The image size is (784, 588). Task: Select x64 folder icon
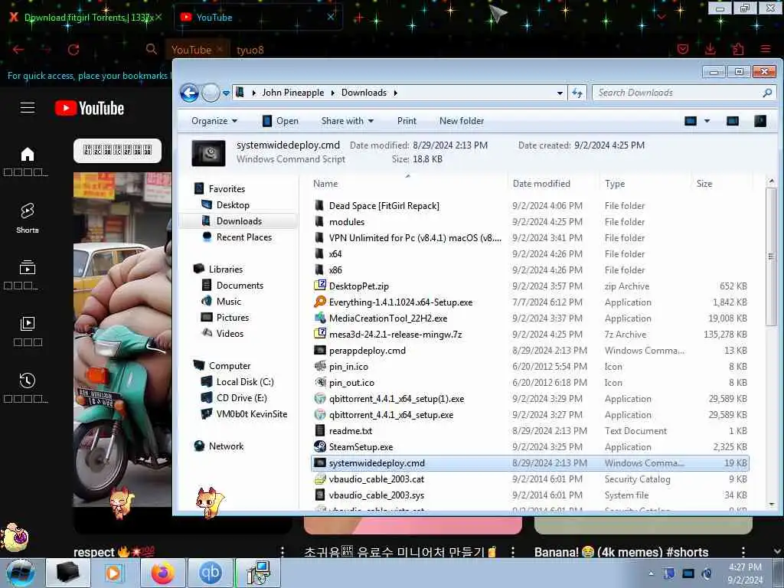pos(319,253)
